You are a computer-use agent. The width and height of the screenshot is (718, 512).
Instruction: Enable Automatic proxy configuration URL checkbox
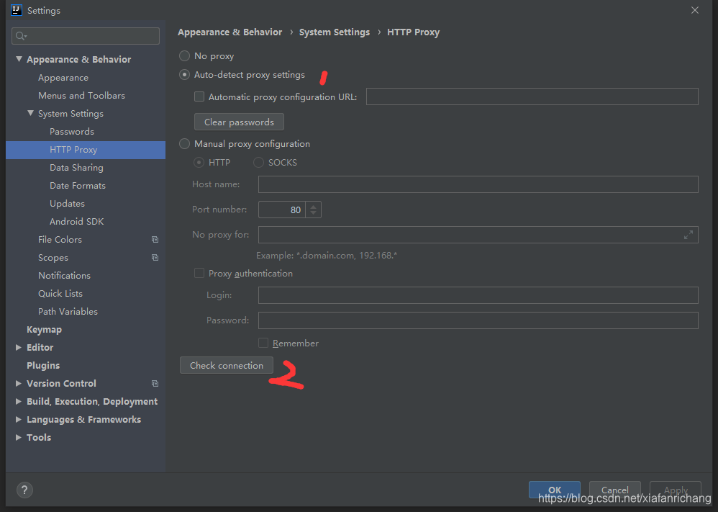pos(199,96)
